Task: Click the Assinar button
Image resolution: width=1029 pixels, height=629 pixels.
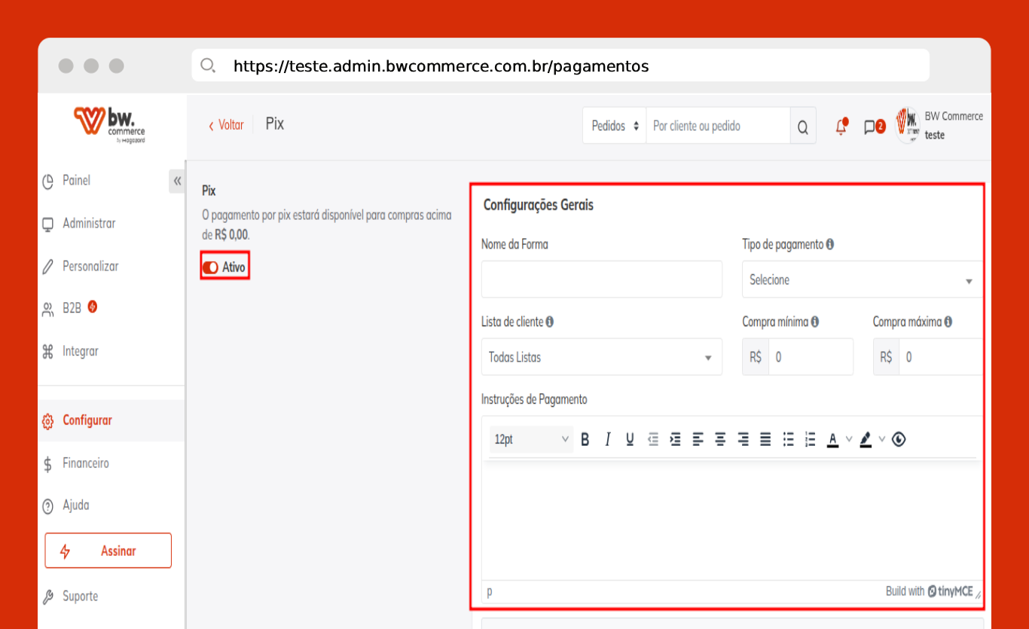Action: pos(108,551)
